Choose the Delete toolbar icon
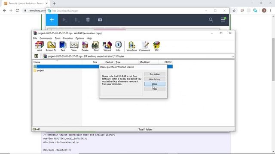The image size is (275, 154). (x=85, y=46)
